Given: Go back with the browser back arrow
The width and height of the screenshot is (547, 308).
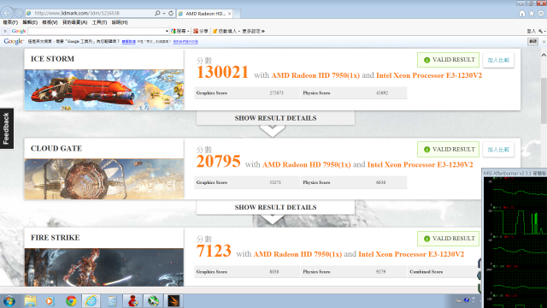Looking at the screenshot, I should (7, 13).
